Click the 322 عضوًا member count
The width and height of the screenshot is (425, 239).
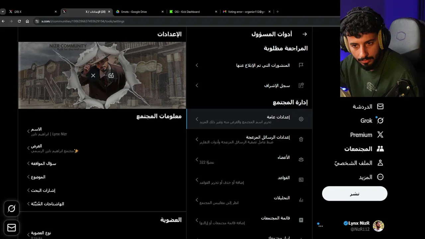click(207, 162)
